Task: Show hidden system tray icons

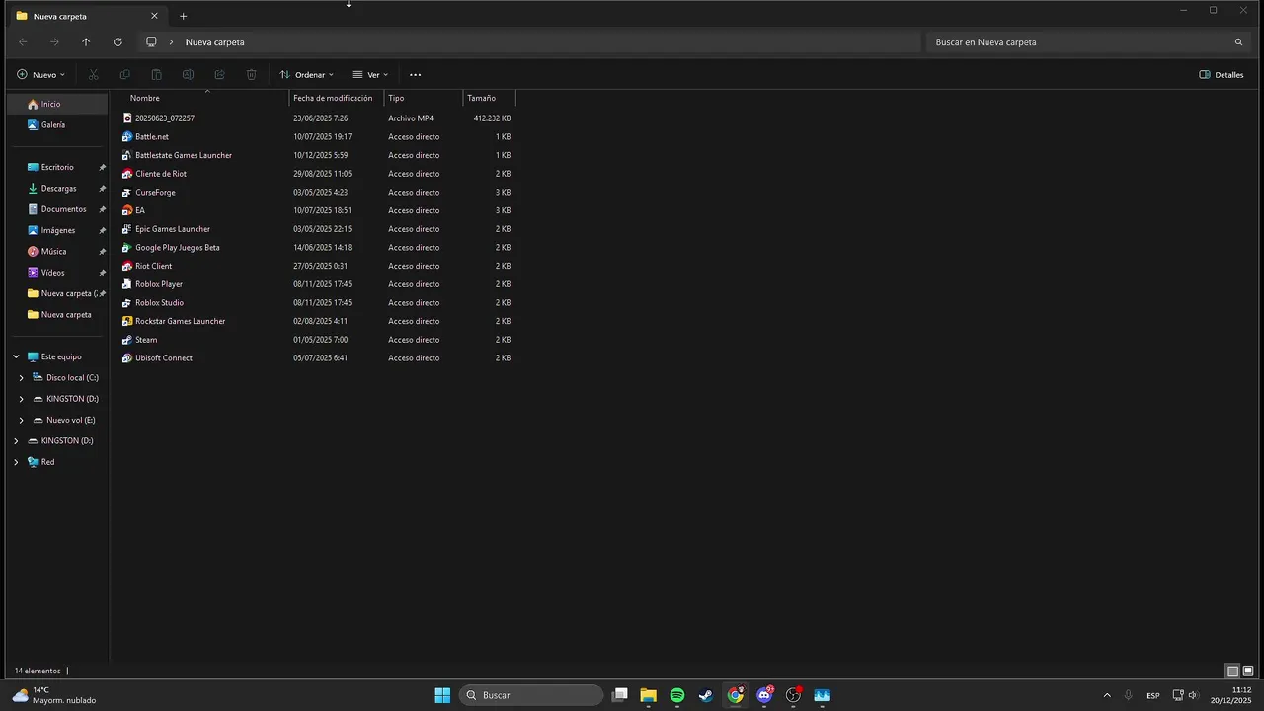Action: click(1107, 695)
